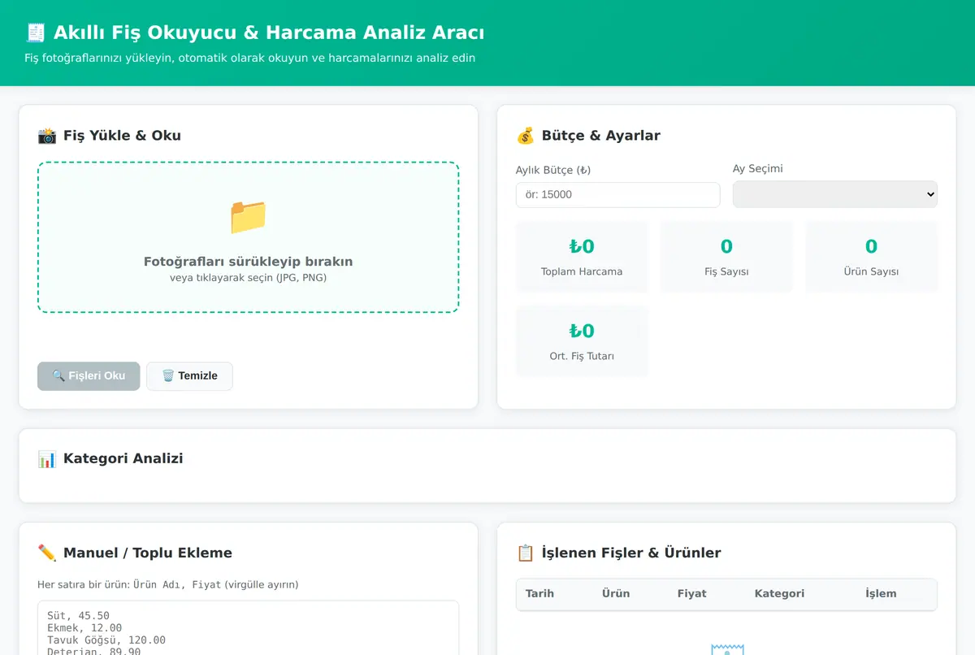Click inside the manual product entry textarea
Screen dimensions: 975x655
[248, 627]
